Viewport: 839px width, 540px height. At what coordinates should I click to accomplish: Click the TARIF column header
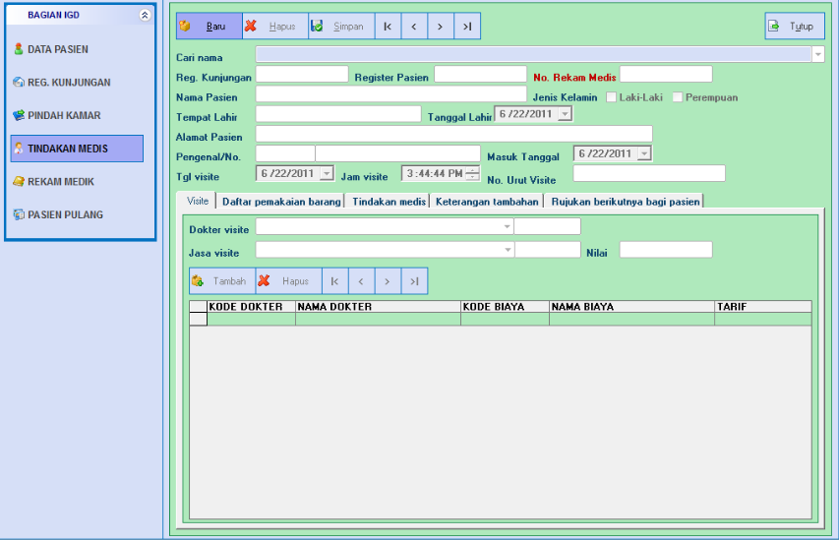click(763, 307)
